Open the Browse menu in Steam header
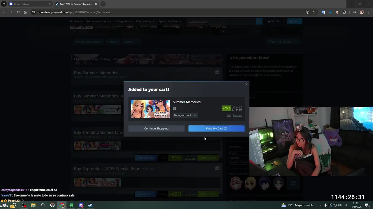 click(76, 21)
